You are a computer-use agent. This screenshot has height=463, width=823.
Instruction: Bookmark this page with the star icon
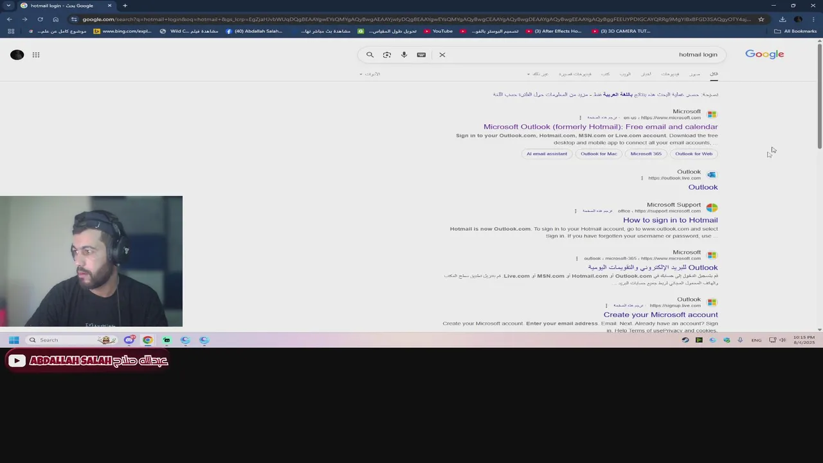761,19
